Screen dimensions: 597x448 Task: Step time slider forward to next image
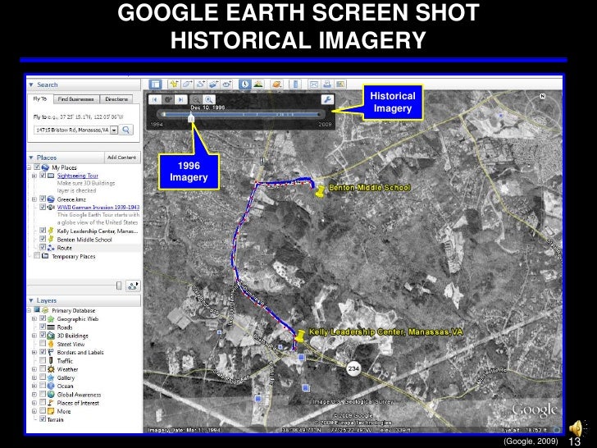(x=181, y=100)
